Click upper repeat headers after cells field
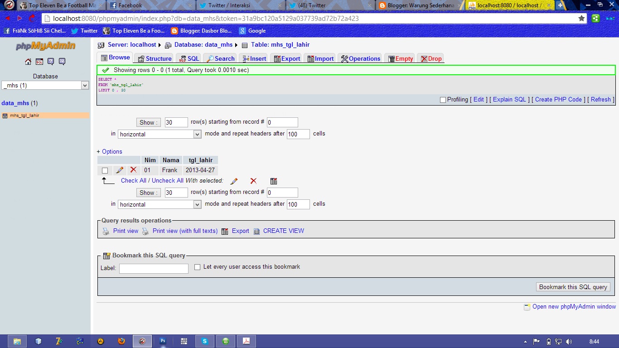Image resolution: width=619 pixels, height=348 pixels. [x=298, y=134]
